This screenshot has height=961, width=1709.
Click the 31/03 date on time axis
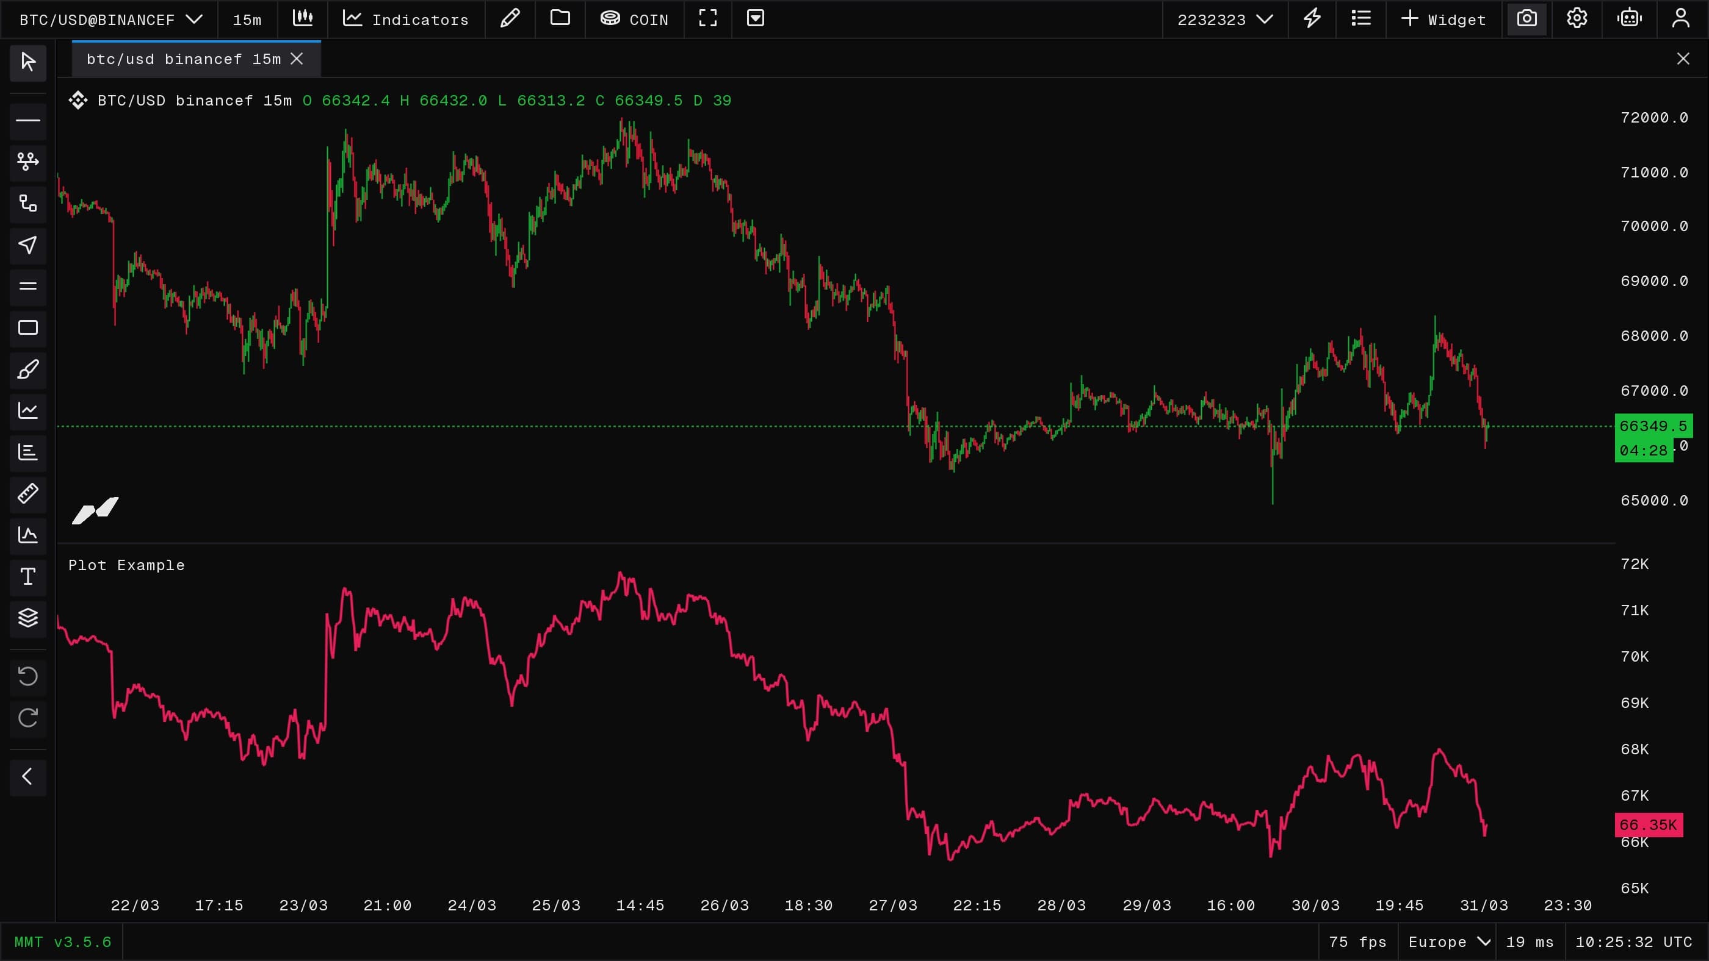point(1483,906)
